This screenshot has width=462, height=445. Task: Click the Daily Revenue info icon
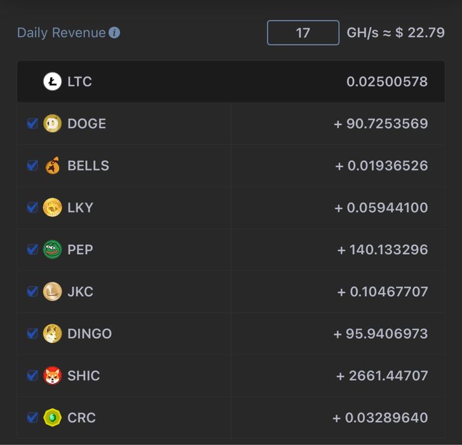(114, 32)
